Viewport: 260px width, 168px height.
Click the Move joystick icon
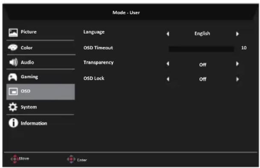coord(15,159)
